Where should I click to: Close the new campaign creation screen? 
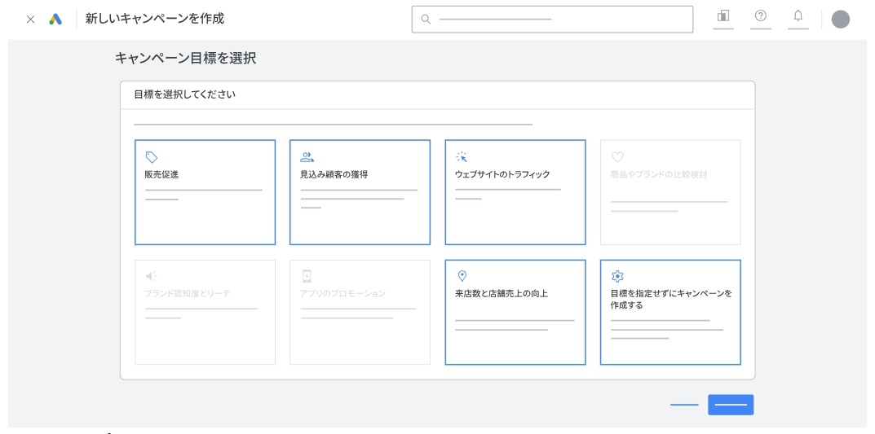click(31, 20)
